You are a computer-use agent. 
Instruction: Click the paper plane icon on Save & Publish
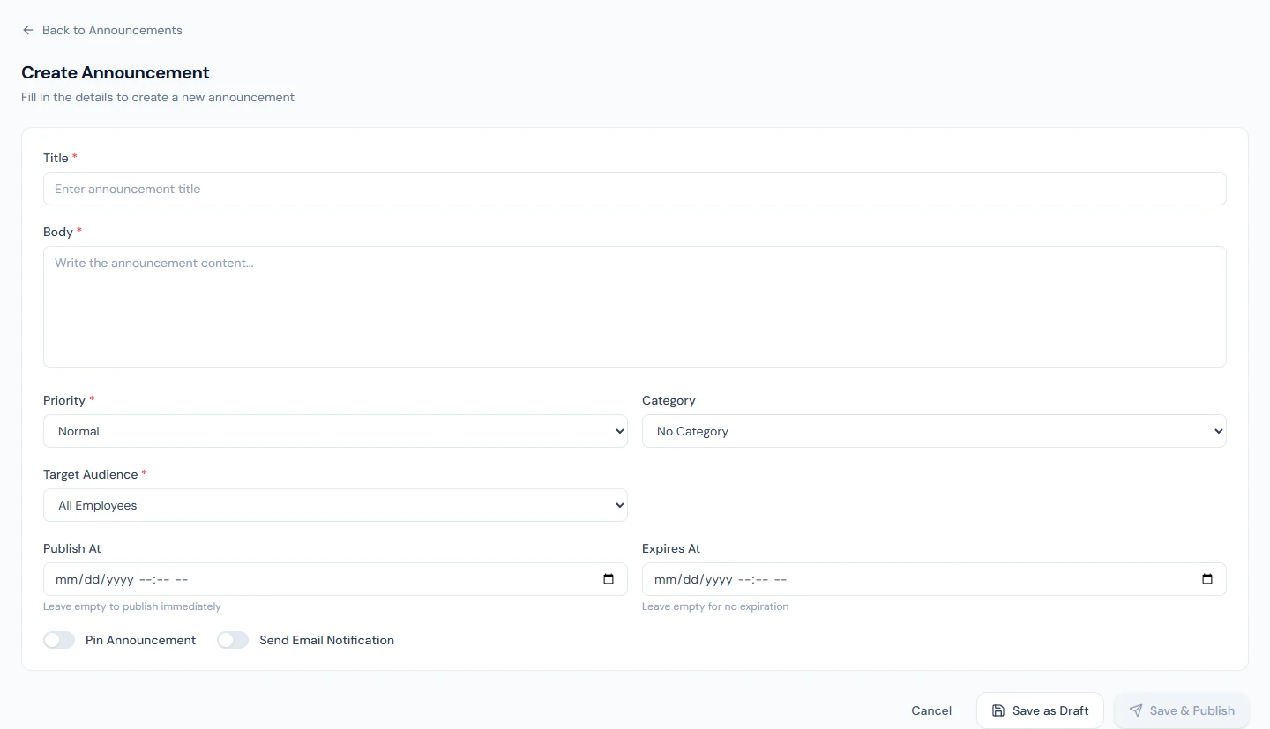coord(1136,710)
